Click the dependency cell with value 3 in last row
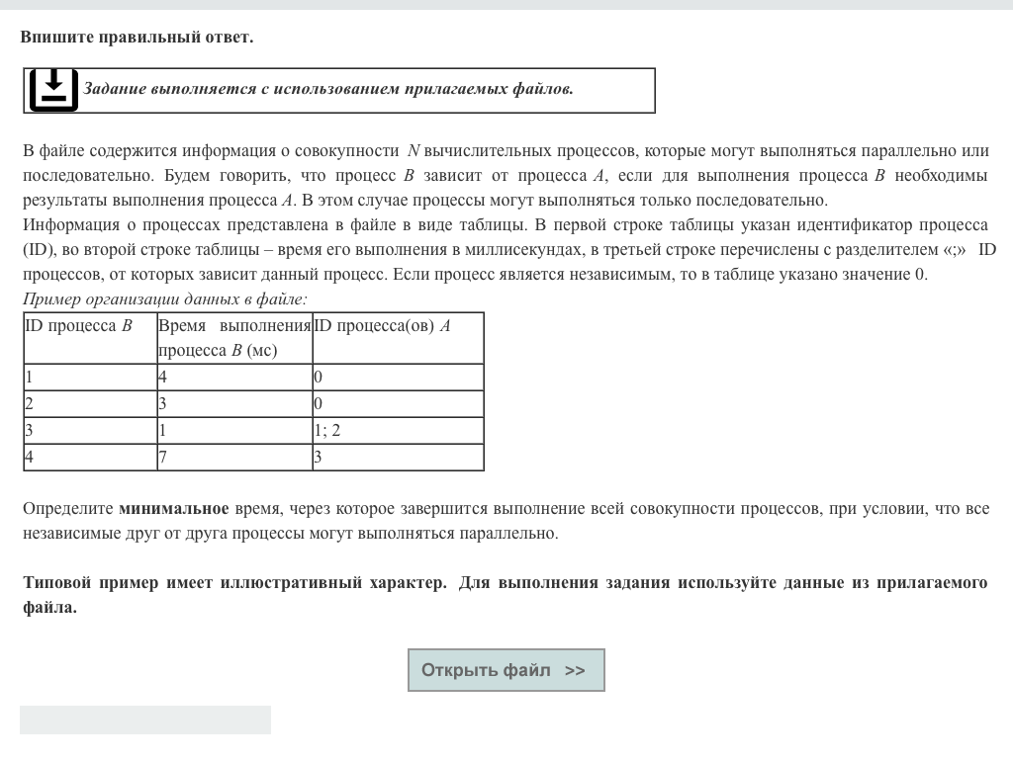The image size is (1013, 762). point(398,457)
